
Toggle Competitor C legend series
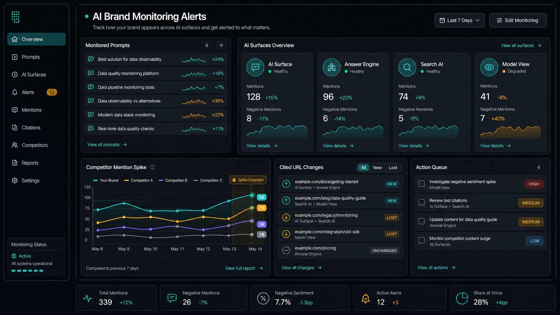coord(208,180)
